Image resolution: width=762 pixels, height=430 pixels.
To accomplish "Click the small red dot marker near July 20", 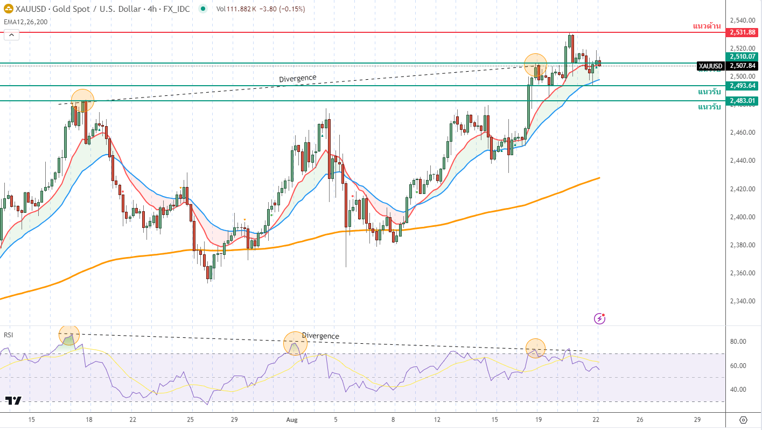I will pos(123,191).
